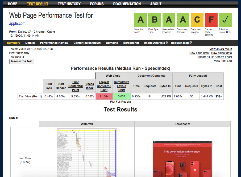This screenshot has height=177, width=241.
Task: Click the 0.443s First Byte value
Action: 49,96
